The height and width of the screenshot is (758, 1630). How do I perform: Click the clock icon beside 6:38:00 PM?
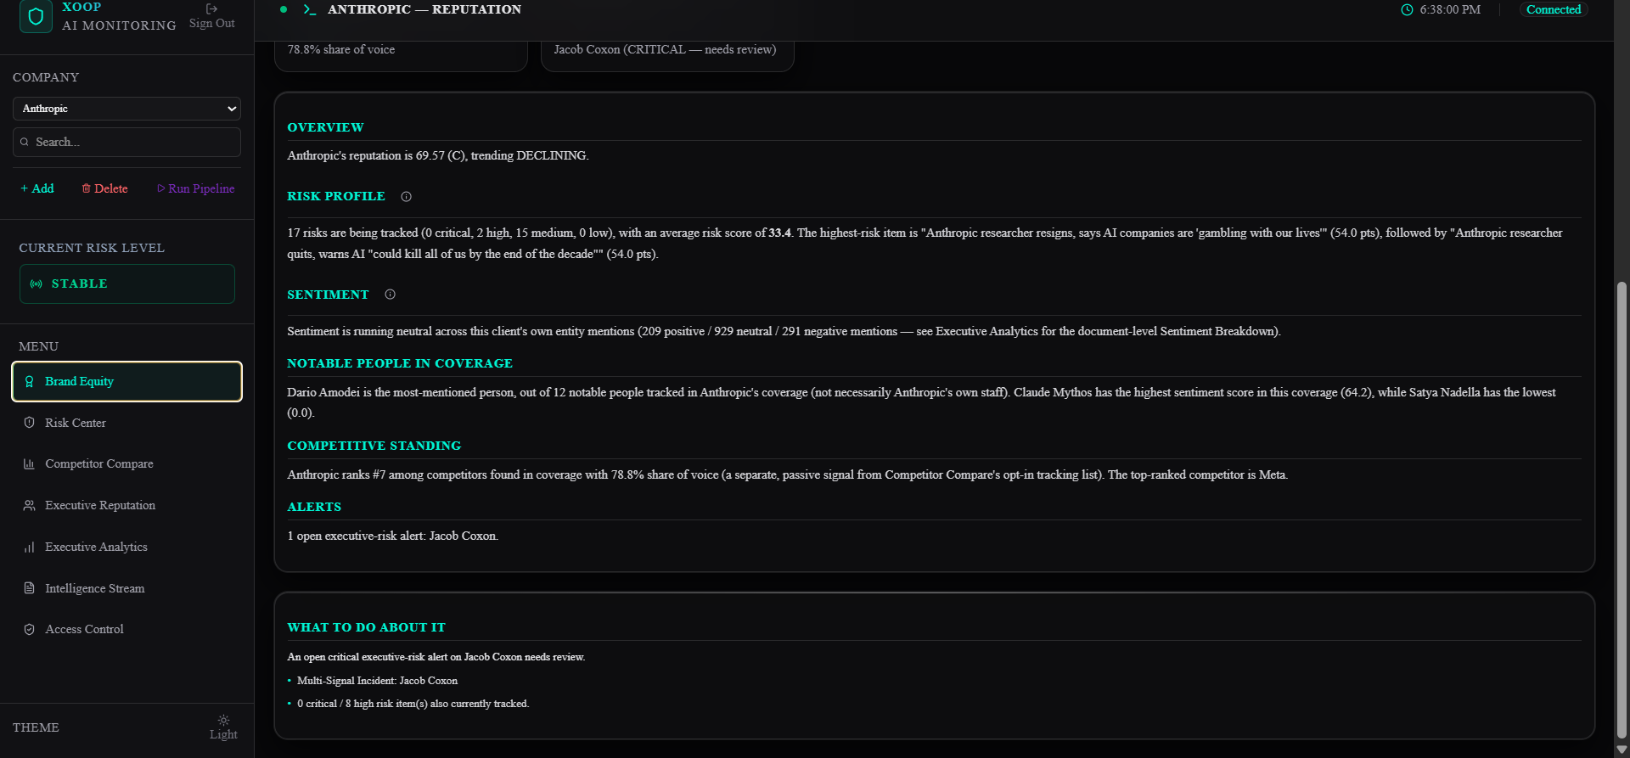[x=1407, y=9]
